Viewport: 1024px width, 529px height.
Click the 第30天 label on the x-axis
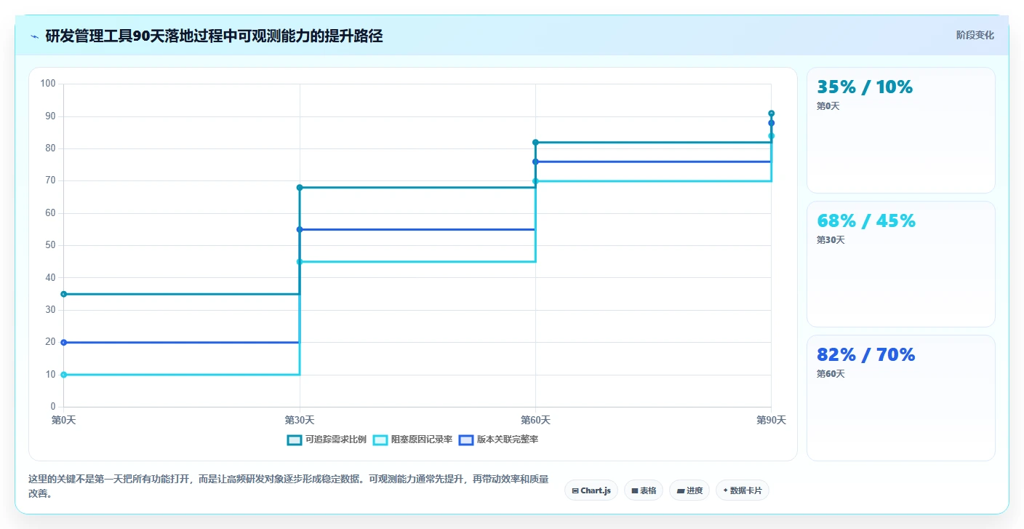click(x=300, y=421)
